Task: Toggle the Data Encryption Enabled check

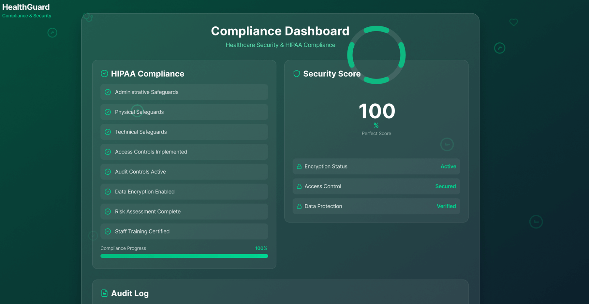Action: (x=108, y=192)
